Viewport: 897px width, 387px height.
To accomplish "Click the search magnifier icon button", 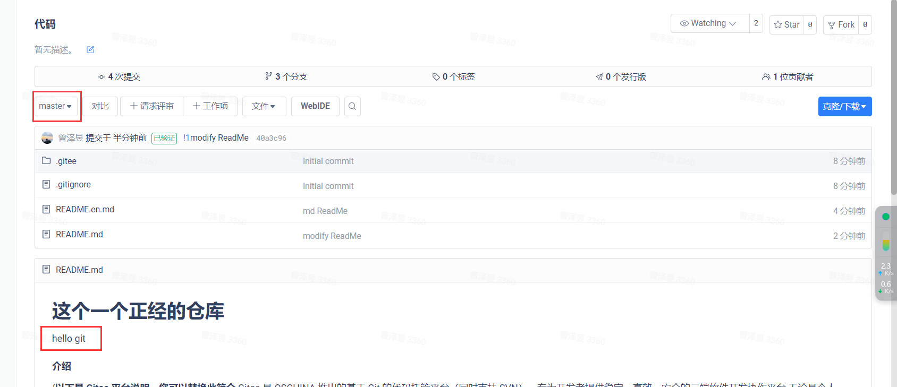I will [352, 106].
